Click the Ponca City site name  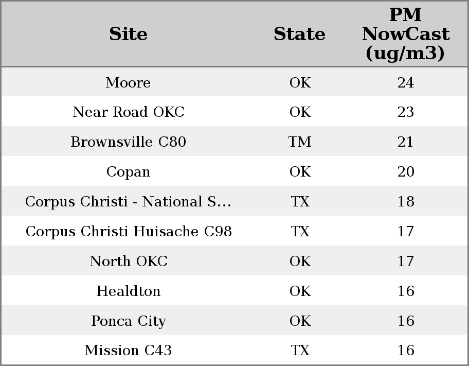tap(128, 321)
